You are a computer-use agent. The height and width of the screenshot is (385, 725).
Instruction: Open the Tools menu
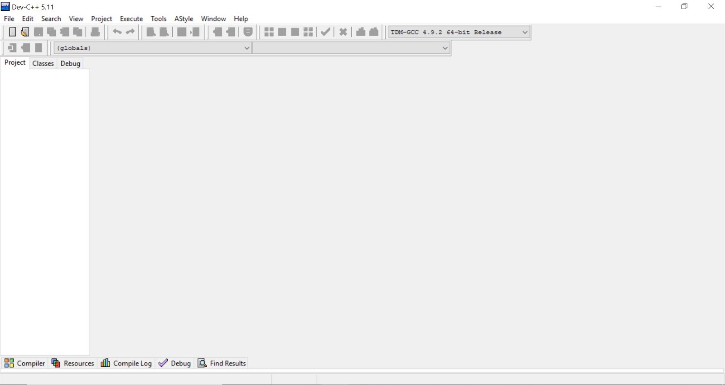159,19
